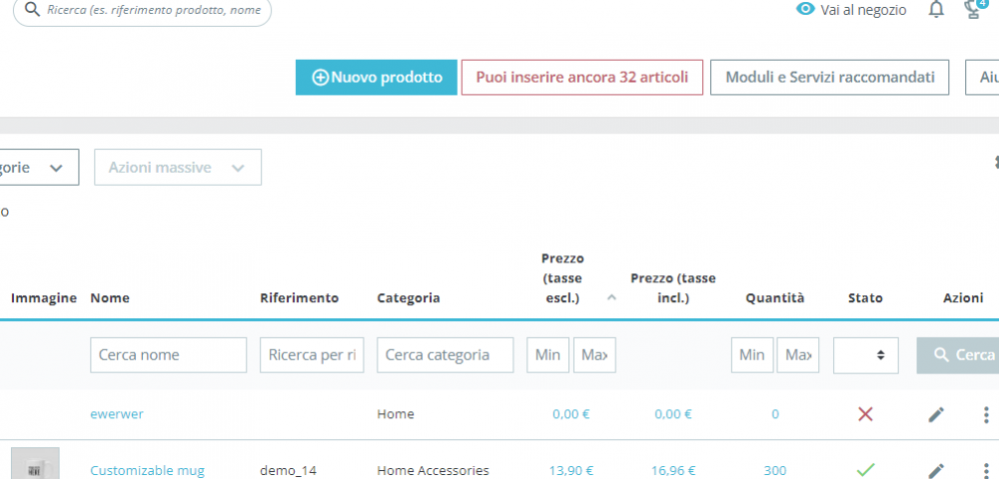Click the eye icon beside Vai al negozio

[x=805, y=9]
